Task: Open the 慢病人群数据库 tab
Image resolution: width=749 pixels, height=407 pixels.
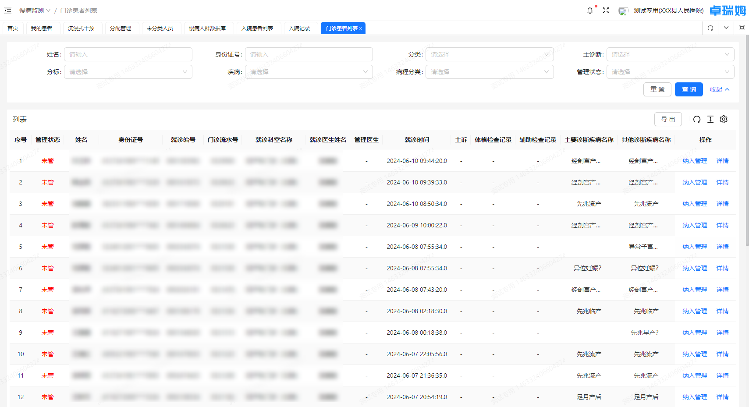Action: pyautogui.click(x=207, y=28)
